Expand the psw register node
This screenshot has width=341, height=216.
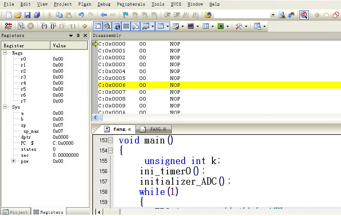(14, 161)
